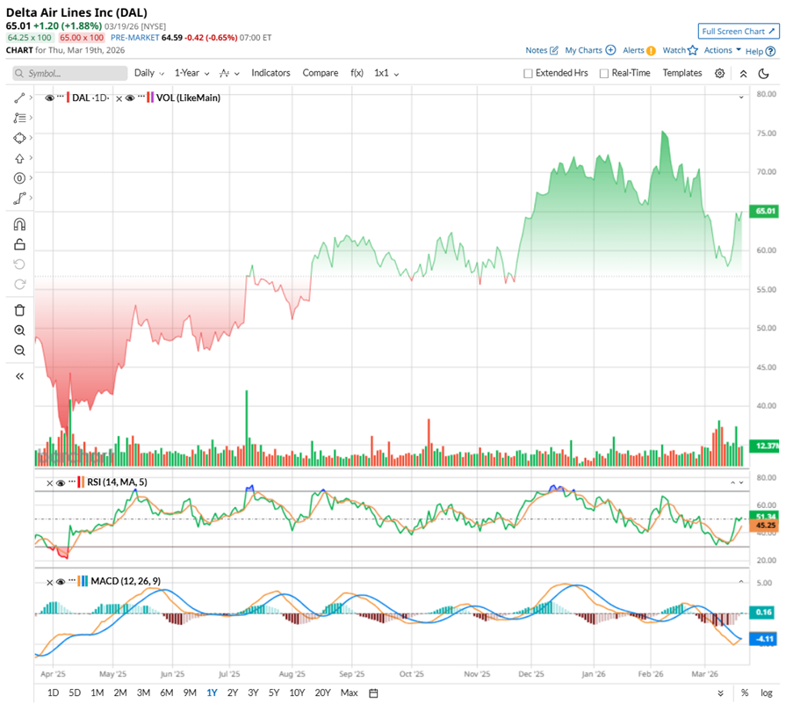Open the Daily interval dropdown
This screenshot has width=793, height=703.
(149, 73)
